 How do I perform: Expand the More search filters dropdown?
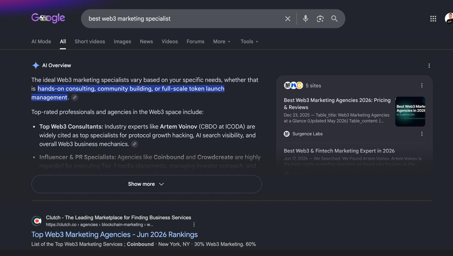(222, 41)
